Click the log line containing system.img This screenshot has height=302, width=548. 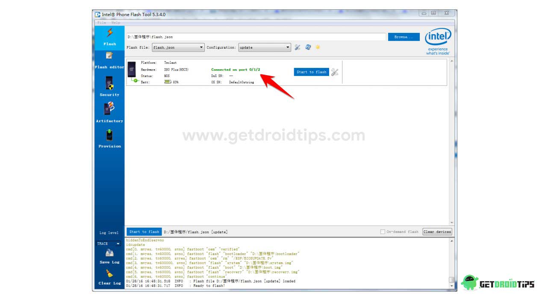[x=209, y=263]
